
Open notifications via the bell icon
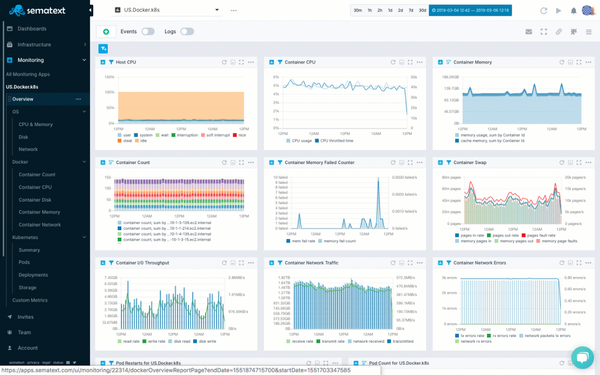[x=573, y=10]
